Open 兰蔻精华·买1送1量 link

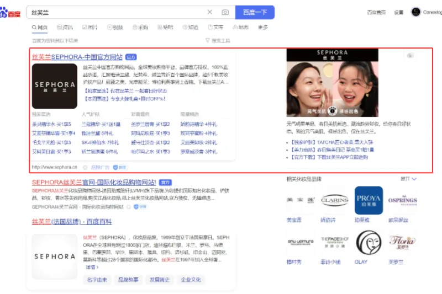click(101, 124)
